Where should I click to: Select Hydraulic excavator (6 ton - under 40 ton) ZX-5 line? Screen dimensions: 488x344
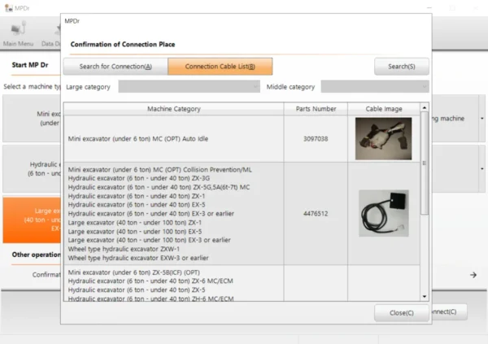pos(137,290)
